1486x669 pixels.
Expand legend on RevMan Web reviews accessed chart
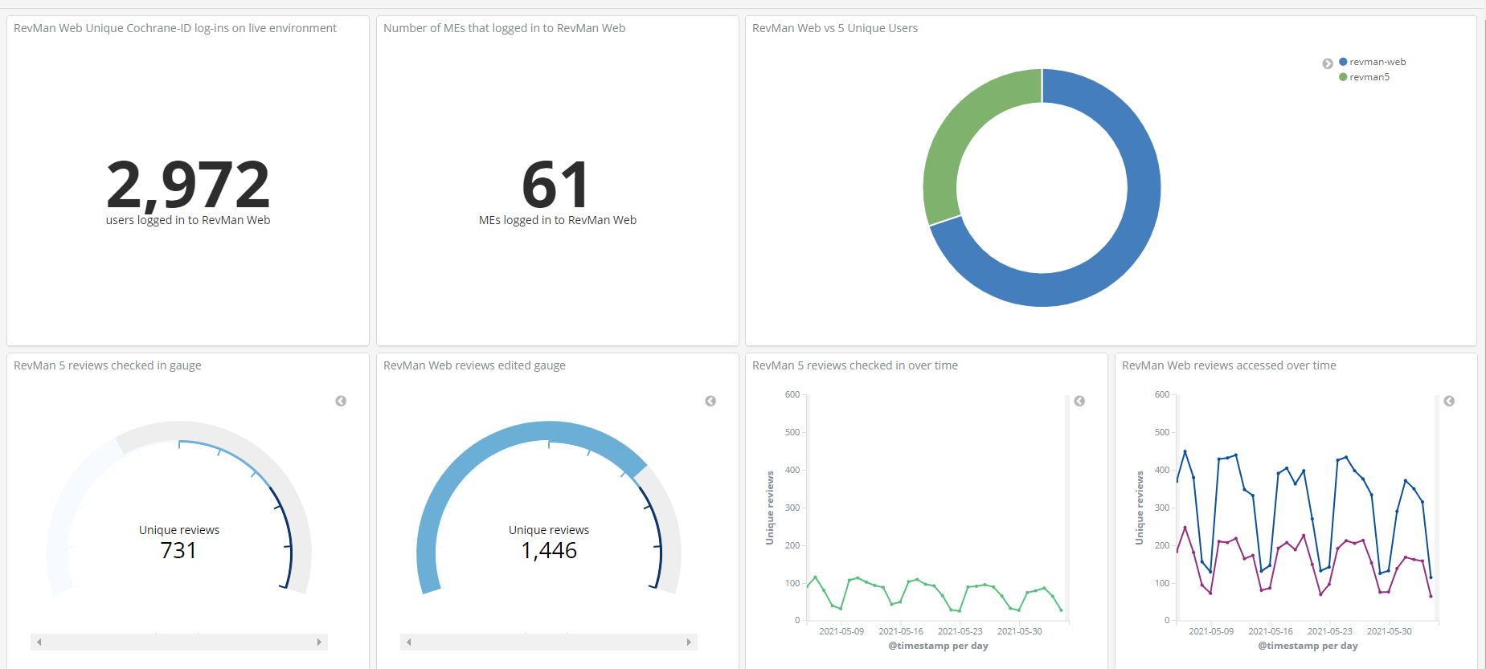coord(1449,401)
